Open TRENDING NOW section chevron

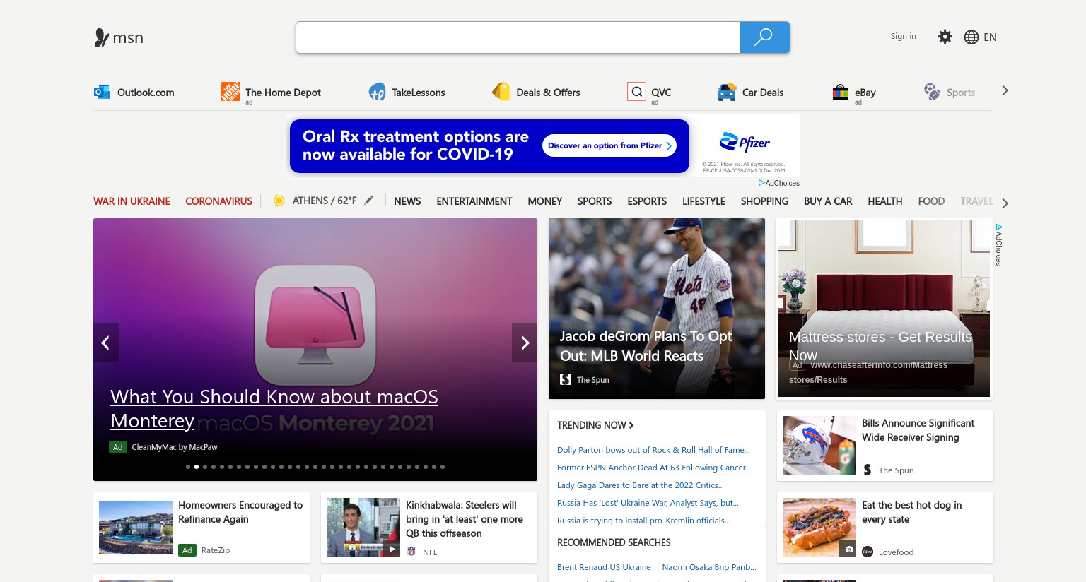point(631,425)
